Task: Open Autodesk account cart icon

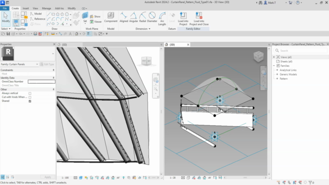Action: pos(290,3)
